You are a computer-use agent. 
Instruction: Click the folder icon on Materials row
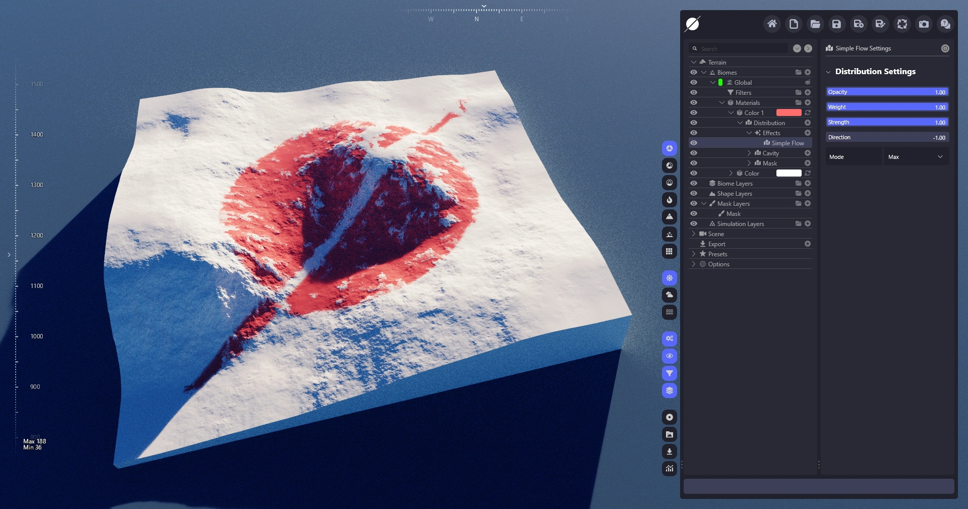[x=799, y=102]
